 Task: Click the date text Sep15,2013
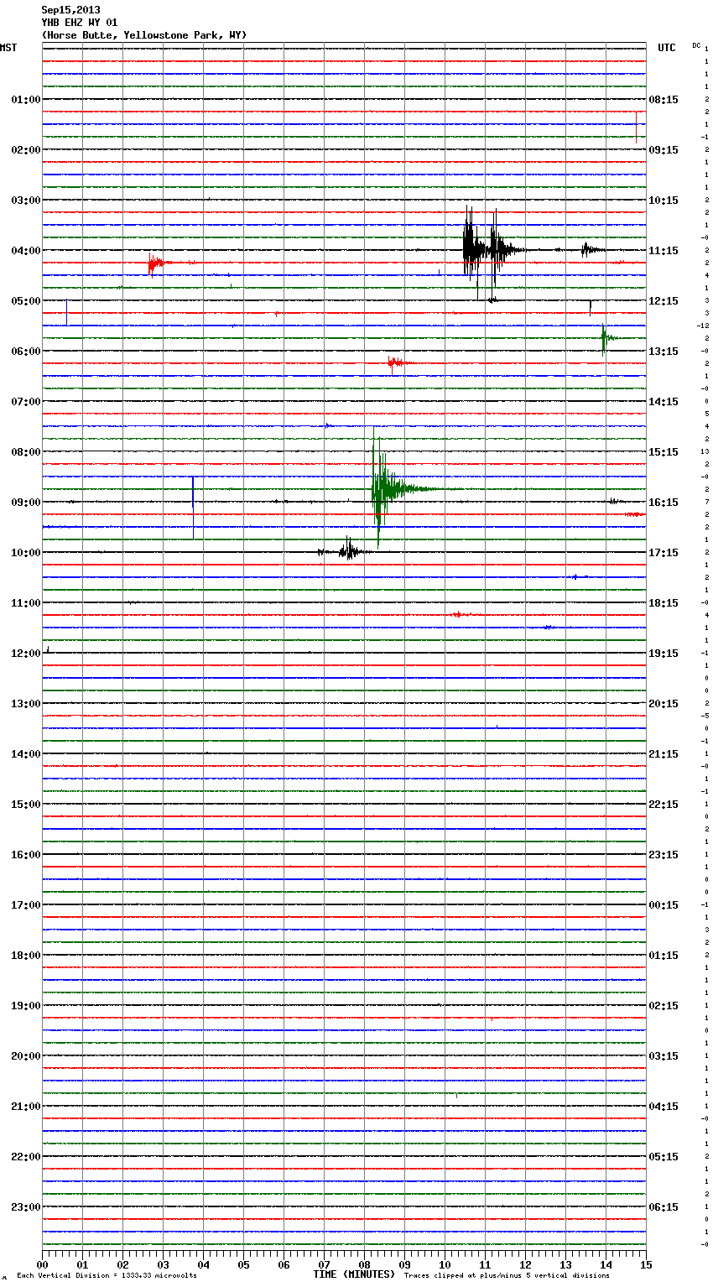[70, 10]
